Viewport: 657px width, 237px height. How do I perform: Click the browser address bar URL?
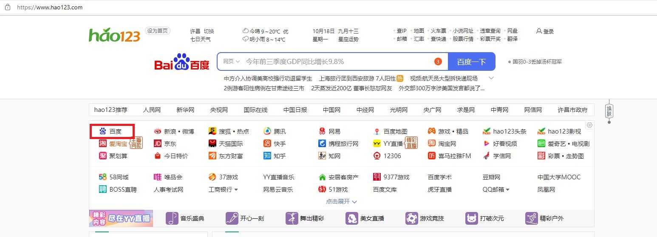pos(50,7)
